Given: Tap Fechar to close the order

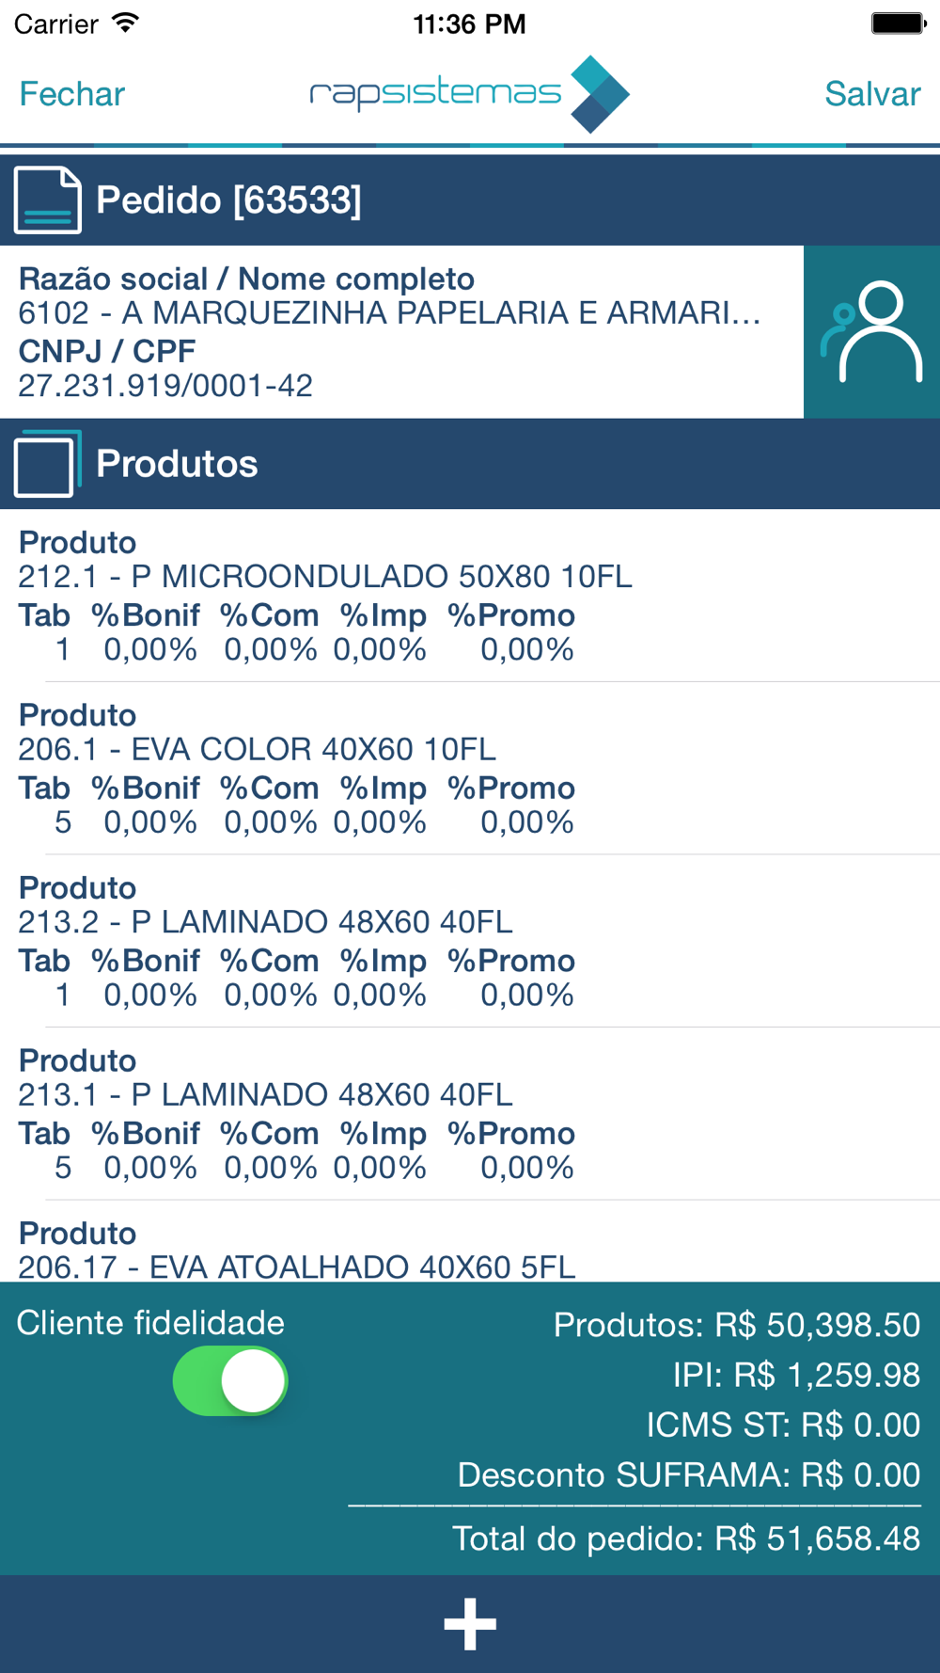Looking at the screenshot, I should pyautogui.click(x=72, y=94).
